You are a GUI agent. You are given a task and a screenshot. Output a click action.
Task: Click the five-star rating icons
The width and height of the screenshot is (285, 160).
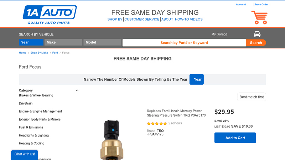(157, 123)
